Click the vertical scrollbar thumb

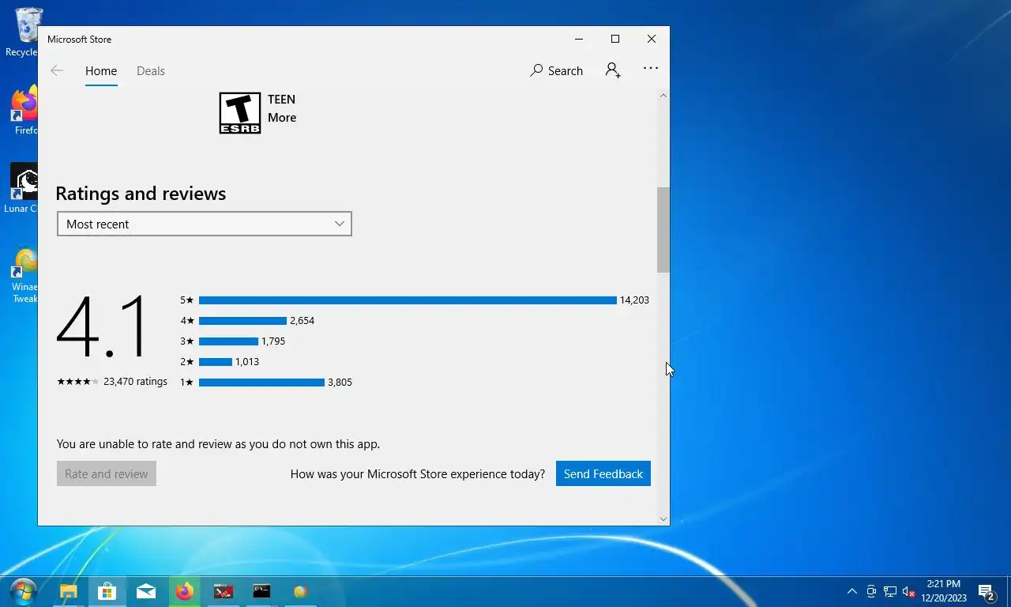pyautogui.click(x=663, y=230)
